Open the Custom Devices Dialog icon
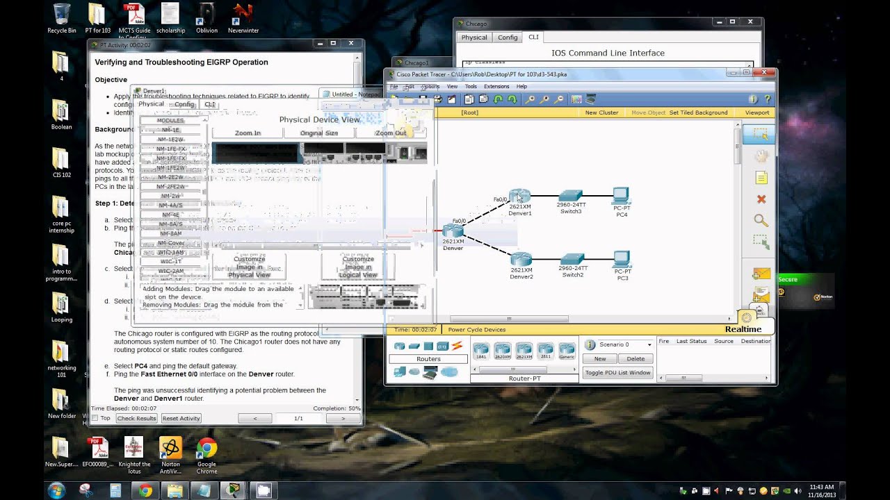The height and width of the screenshot is (500, 890). 590,99
